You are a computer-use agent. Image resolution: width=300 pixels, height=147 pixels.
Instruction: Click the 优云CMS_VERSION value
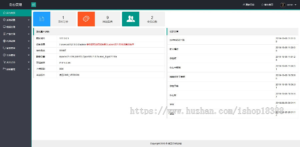coord(69,75)
